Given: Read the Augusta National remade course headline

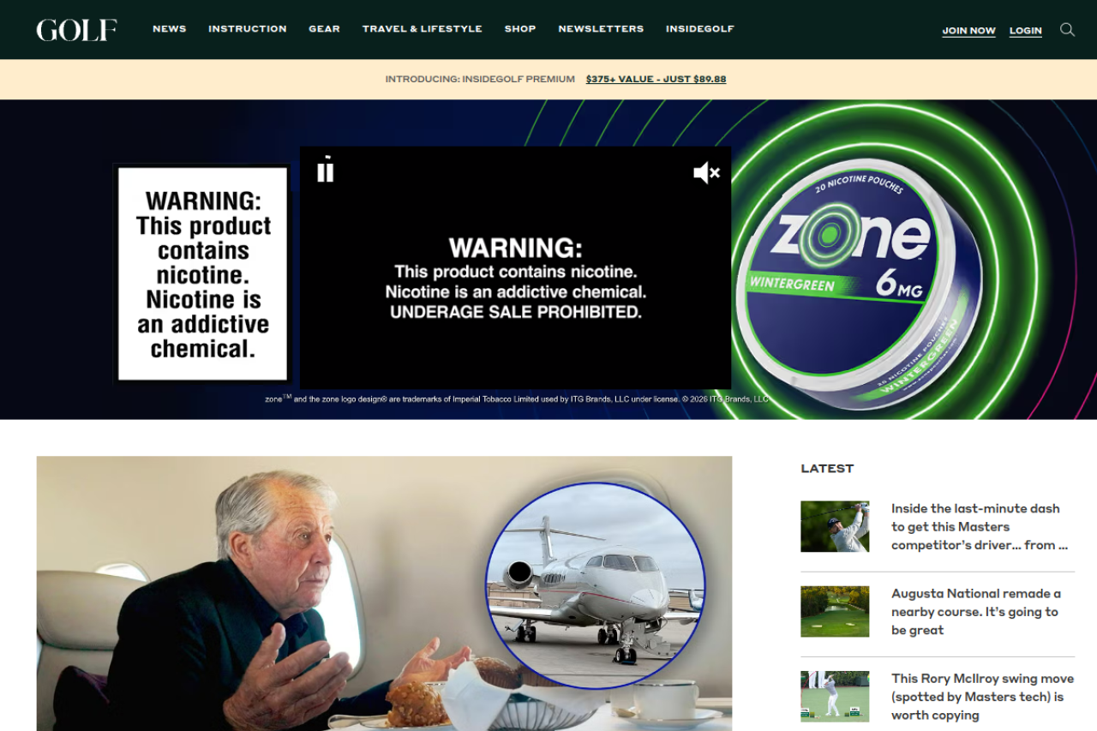Looking at the screenshot, I should pyautogui.click(x=976, y=612).
